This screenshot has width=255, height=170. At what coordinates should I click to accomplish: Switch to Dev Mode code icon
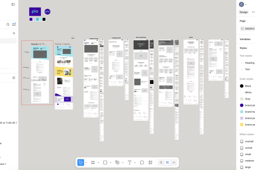174,162
